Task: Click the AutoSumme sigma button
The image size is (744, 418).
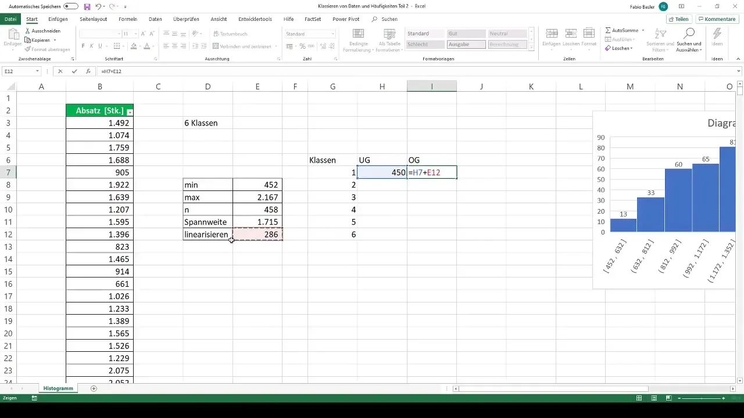Action: coord(621,30)
